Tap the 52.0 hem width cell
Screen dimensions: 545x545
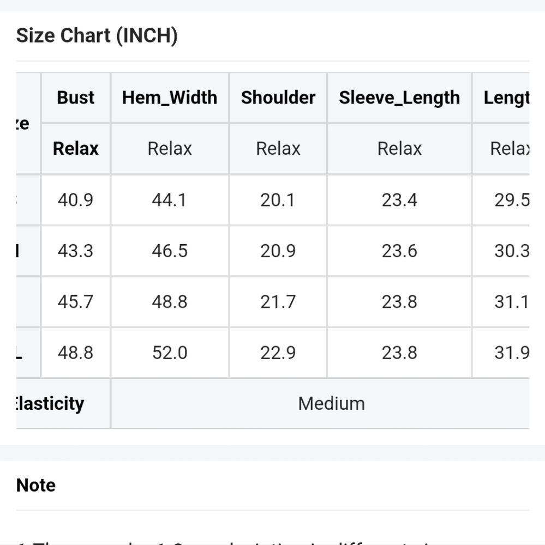tap(170, 353)
